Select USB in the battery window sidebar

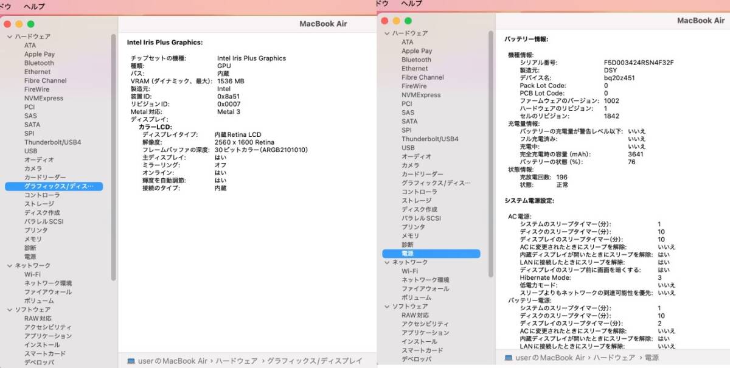(x=408, y=148)
